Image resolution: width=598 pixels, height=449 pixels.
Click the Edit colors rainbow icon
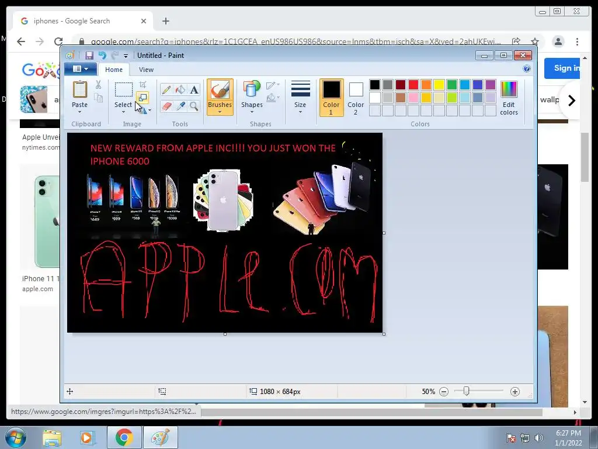(x=509, y=89)
